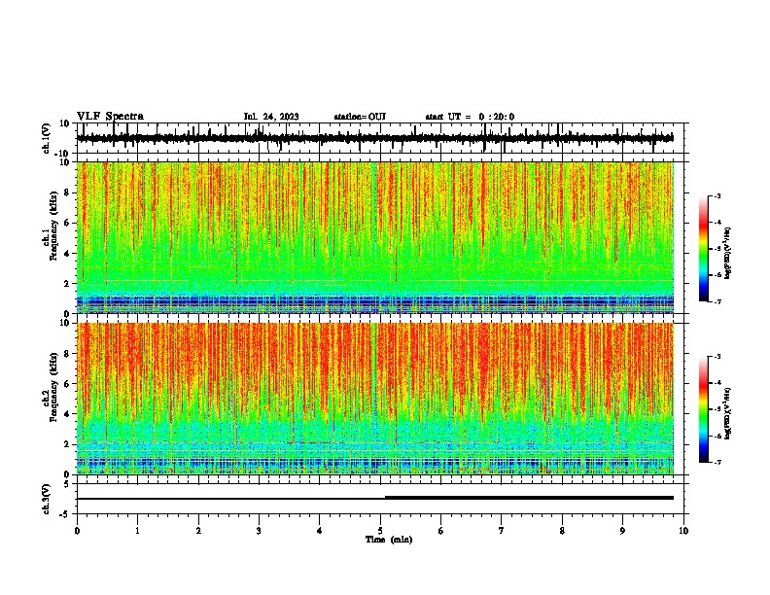Click the ch.1 color bar log(PSD) label

click(x=728, y=253)
